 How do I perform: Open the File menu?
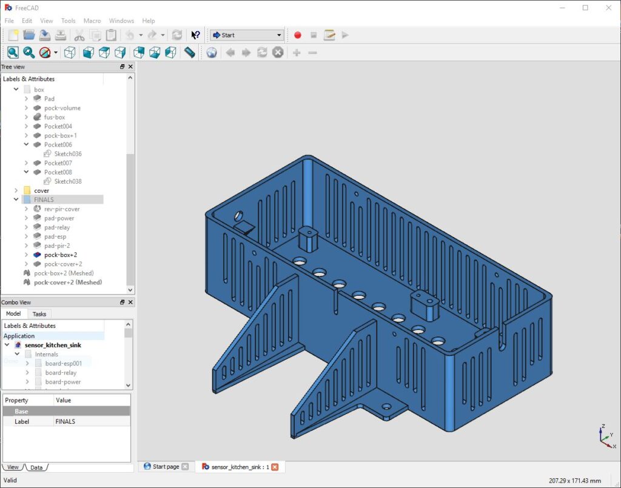(9, 21)
